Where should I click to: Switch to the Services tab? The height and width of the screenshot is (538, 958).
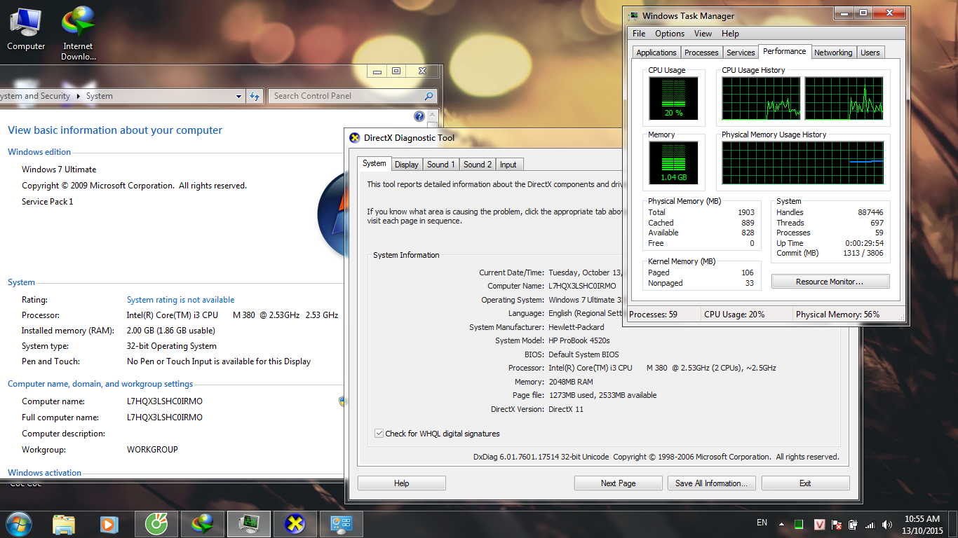click(741, 53)
